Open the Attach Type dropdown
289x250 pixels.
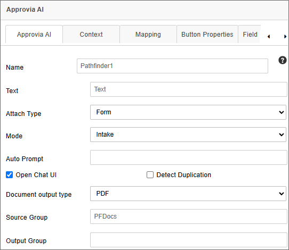tap(188, 112)
